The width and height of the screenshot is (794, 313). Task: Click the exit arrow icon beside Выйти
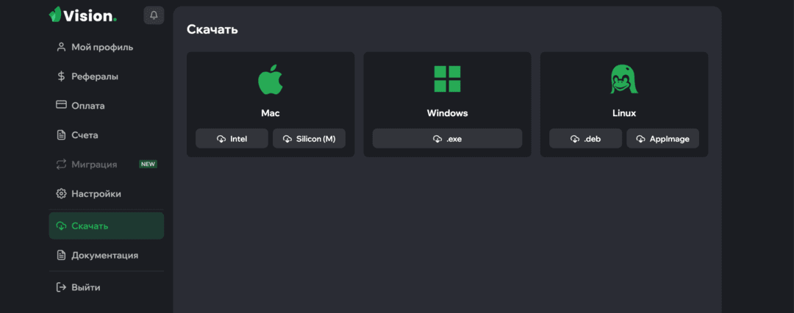pyautogui.click(x=61, y=287)
